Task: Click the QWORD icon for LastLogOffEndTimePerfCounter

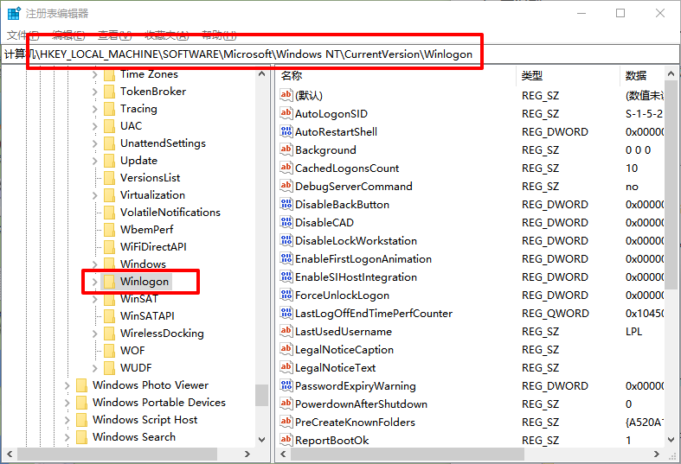Action: click(x=286, y=313)
